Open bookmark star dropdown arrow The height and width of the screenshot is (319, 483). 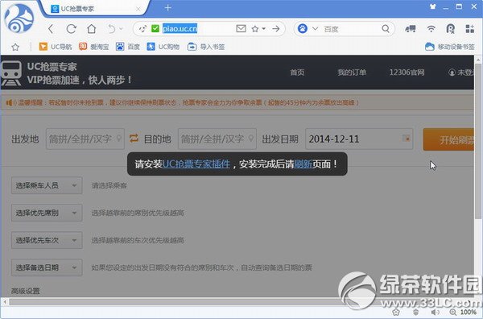pos(264,29)
